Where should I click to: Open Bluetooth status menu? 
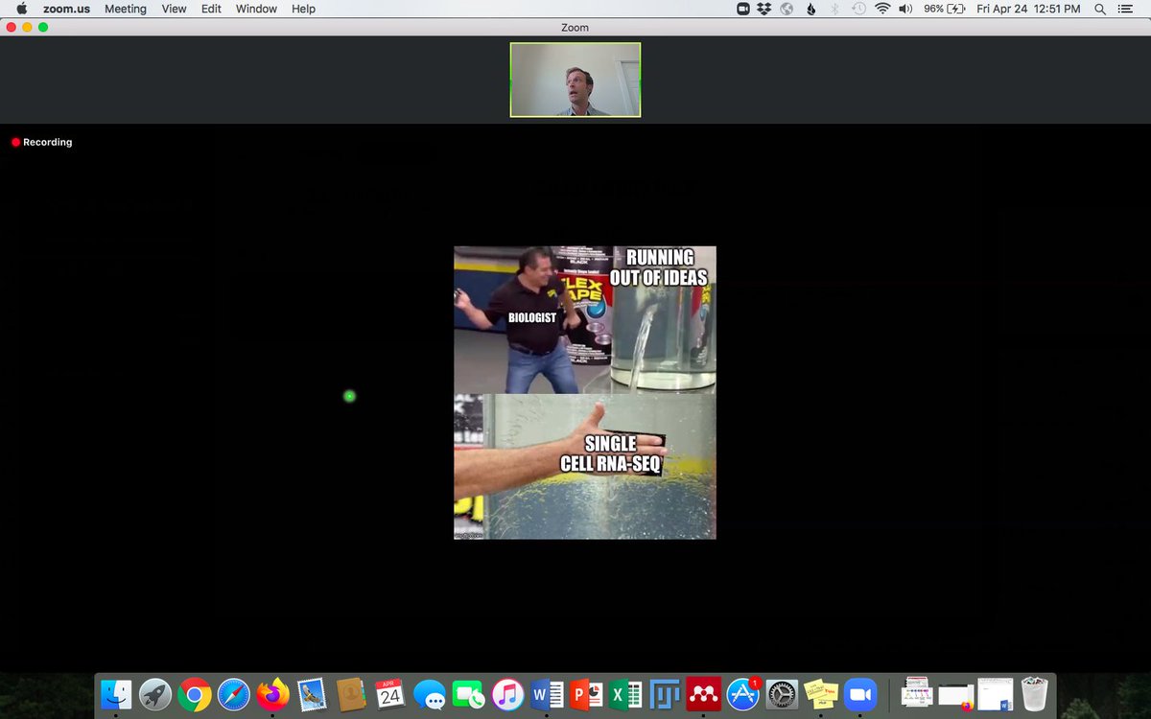tap(834, 9)
